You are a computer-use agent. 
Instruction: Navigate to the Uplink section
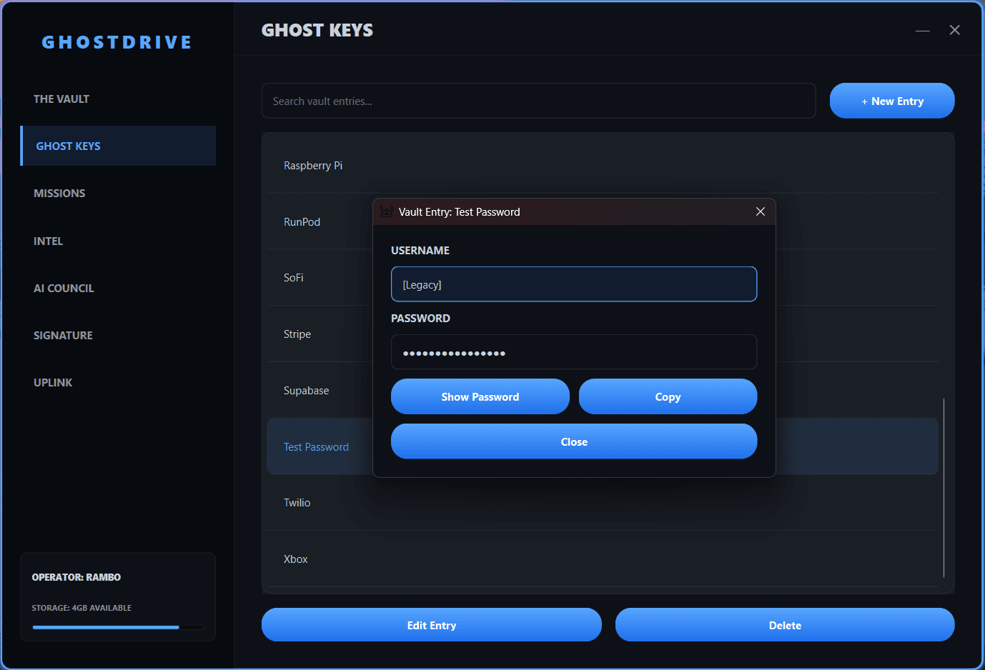pos(53,383)
